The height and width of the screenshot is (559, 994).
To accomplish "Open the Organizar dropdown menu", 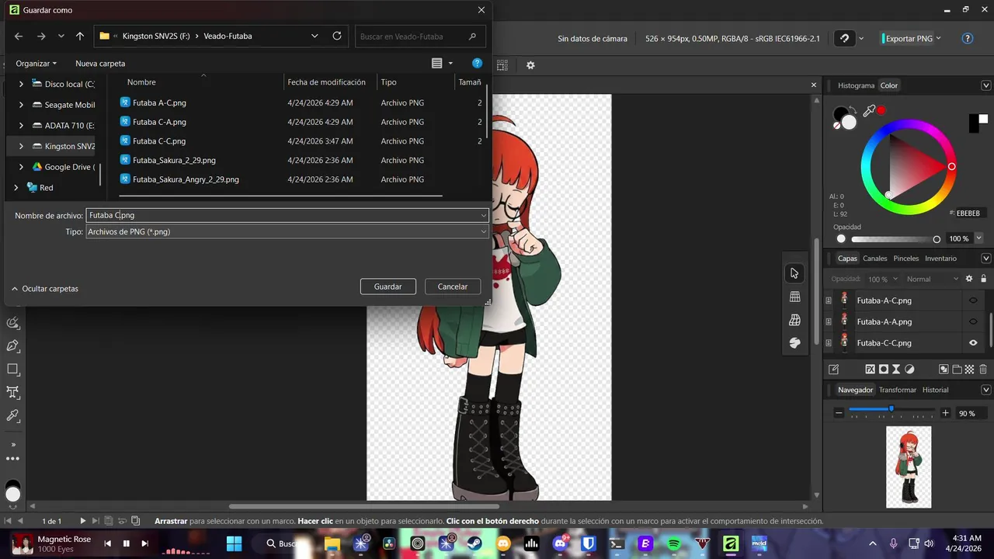I will click(x=36, y=64).
